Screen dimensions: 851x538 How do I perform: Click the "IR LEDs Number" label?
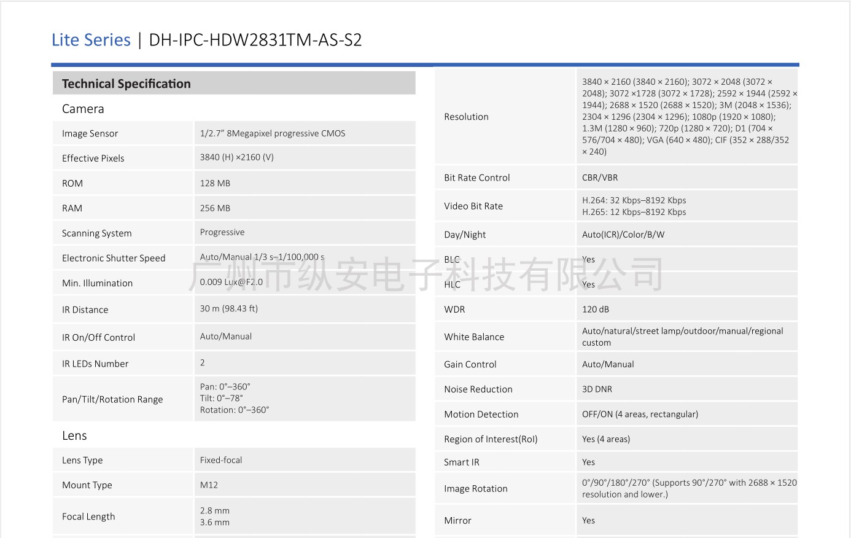pyautogui.click(x=95, y=364)
